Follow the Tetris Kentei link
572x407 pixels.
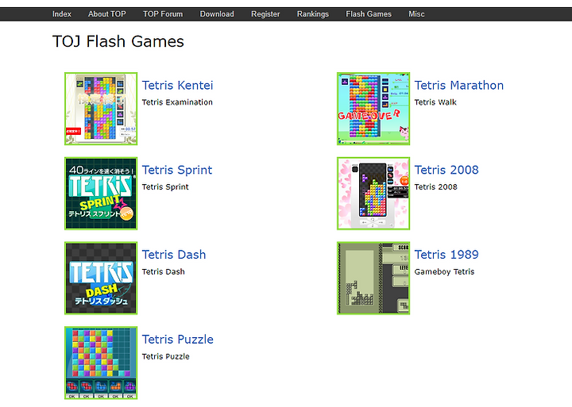tap(177, 85)
